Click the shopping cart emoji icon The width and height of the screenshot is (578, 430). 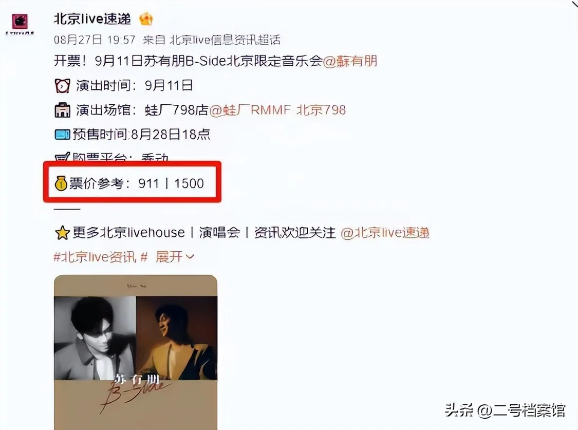point(62,157)
